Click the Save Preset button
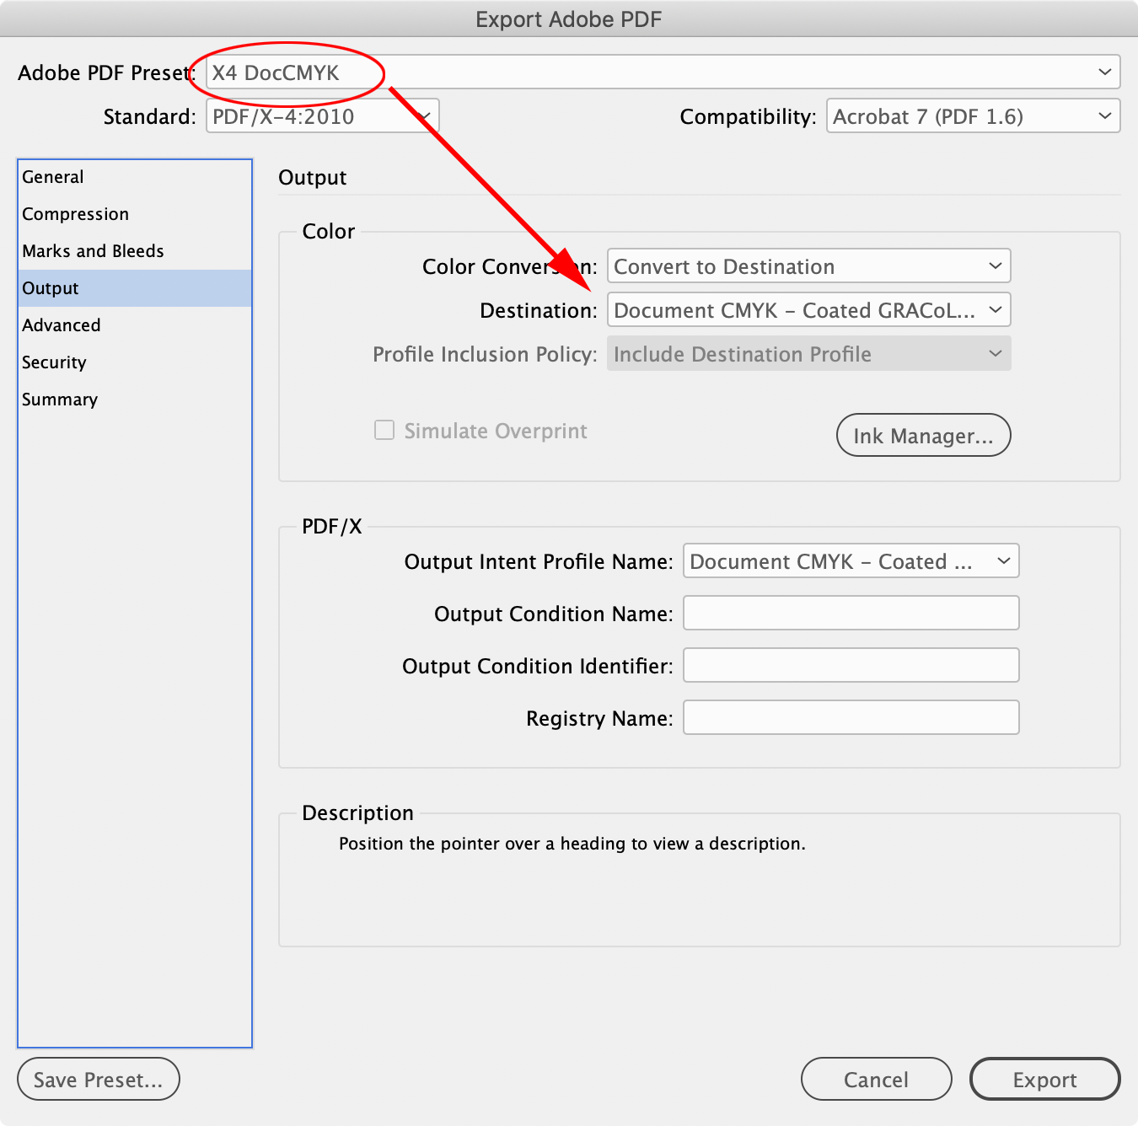 98,1079
